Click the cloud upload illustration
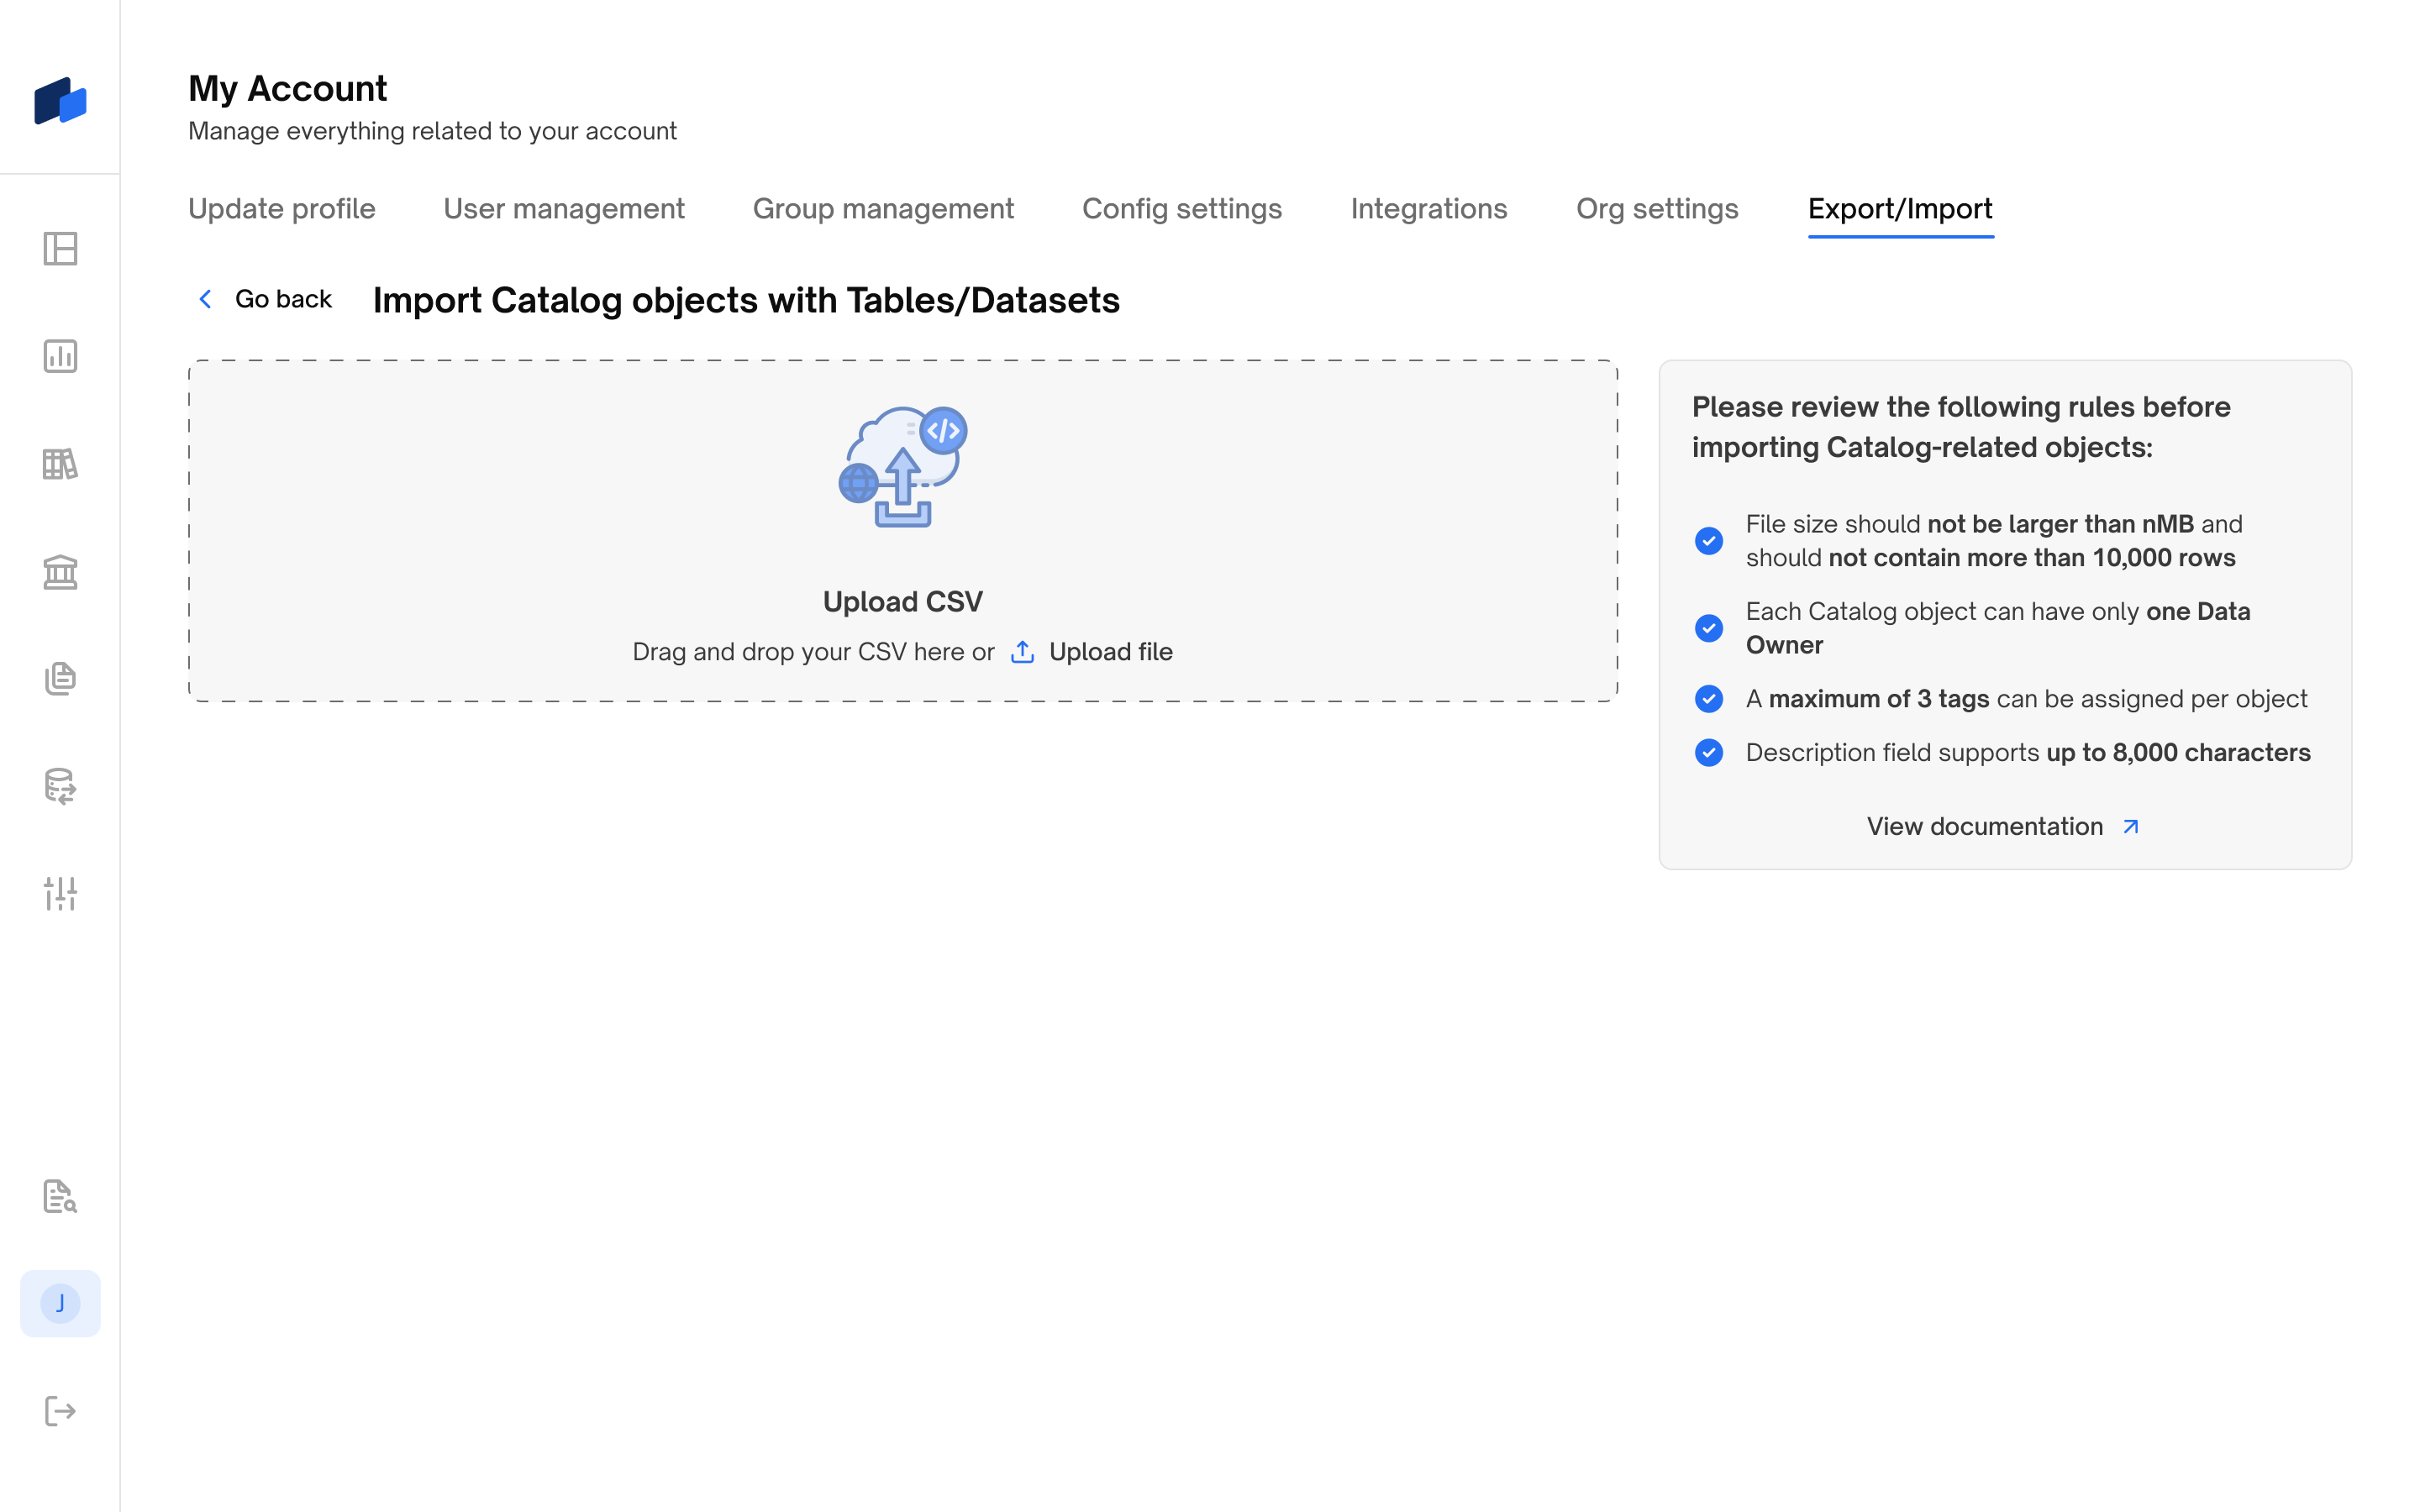The height and width of the screenshot is (1512, 2420). pos(903,466)
